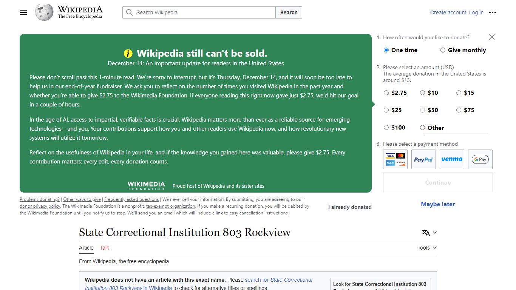Open Problems donating? link

40,199
